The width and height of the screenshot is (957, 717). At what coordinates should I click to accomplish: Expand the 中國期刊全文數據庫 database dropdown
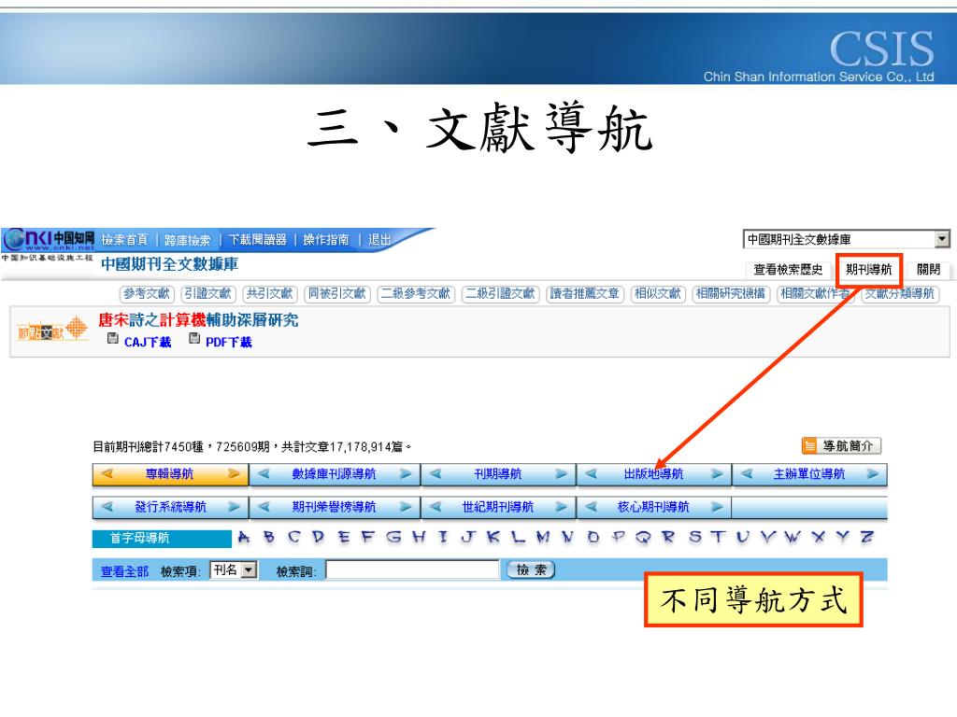pos(942,239)
